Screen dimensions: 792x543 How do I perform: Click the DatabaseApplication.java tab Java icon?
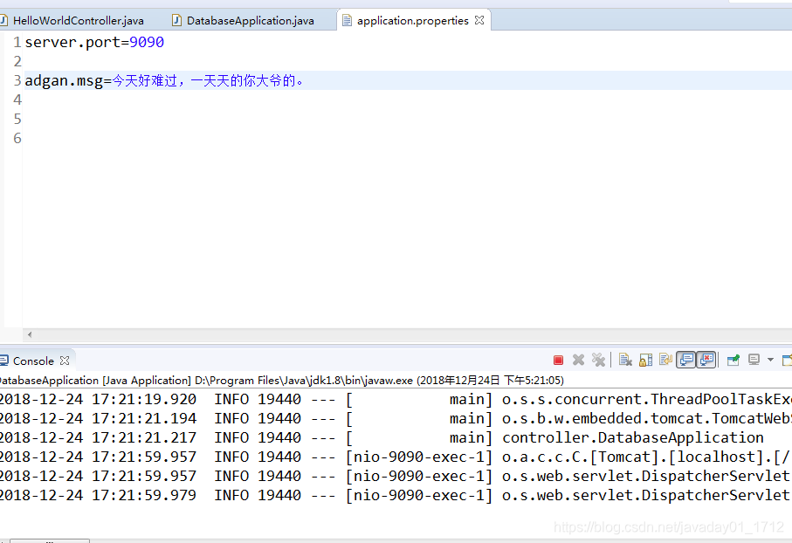click(176, 20)
